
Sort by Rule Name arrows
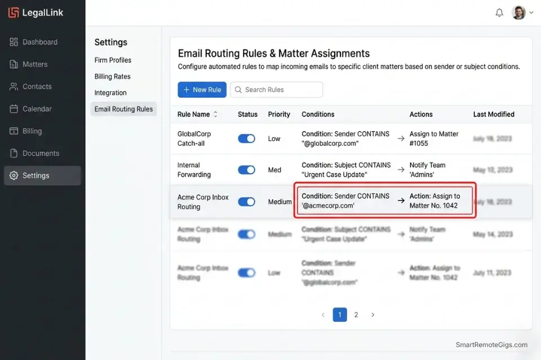coord(215,114)
